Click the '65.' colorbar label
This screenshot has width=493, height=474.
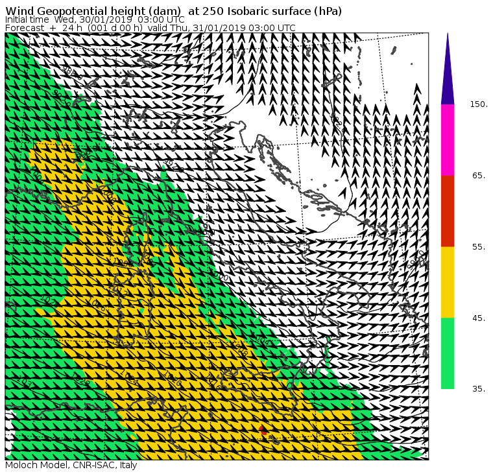pyautogui.click(x=479, y=175)
